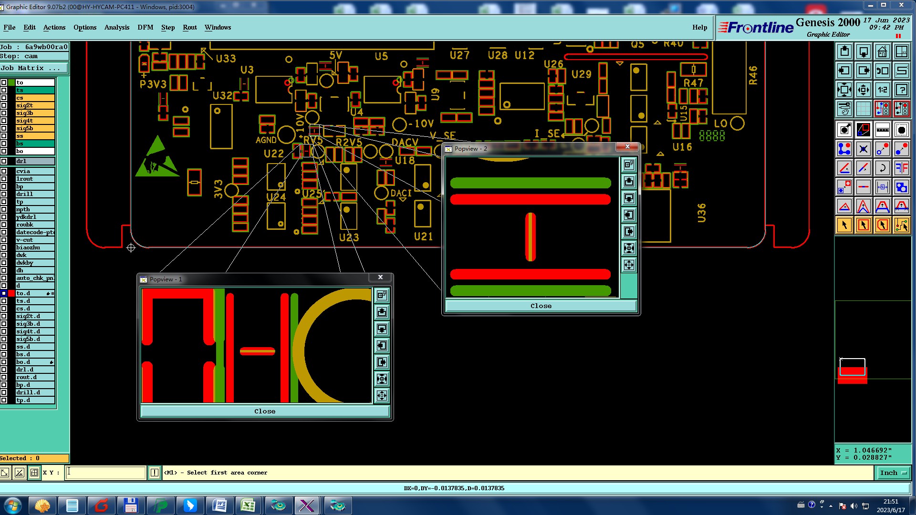
Task: Open the Inch units dropdown
Action: coord(893,473)
